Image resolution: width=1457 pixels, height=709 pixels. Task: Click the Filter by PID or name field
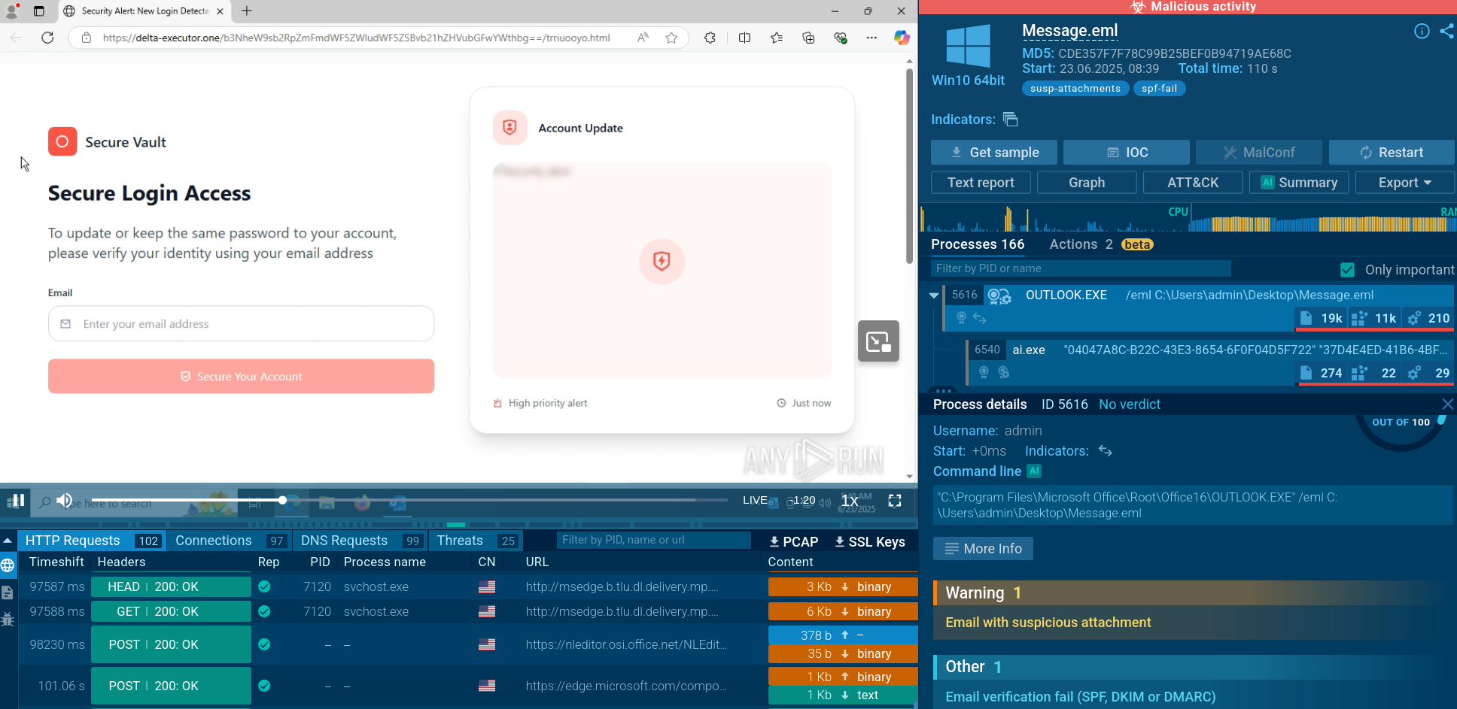point(1080,268)
